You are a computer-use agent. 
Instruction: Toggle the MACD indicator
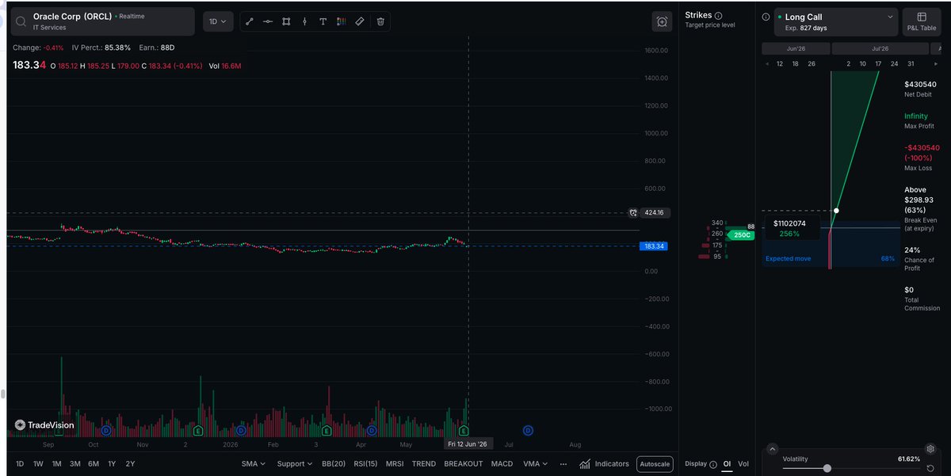coord(502,464)
